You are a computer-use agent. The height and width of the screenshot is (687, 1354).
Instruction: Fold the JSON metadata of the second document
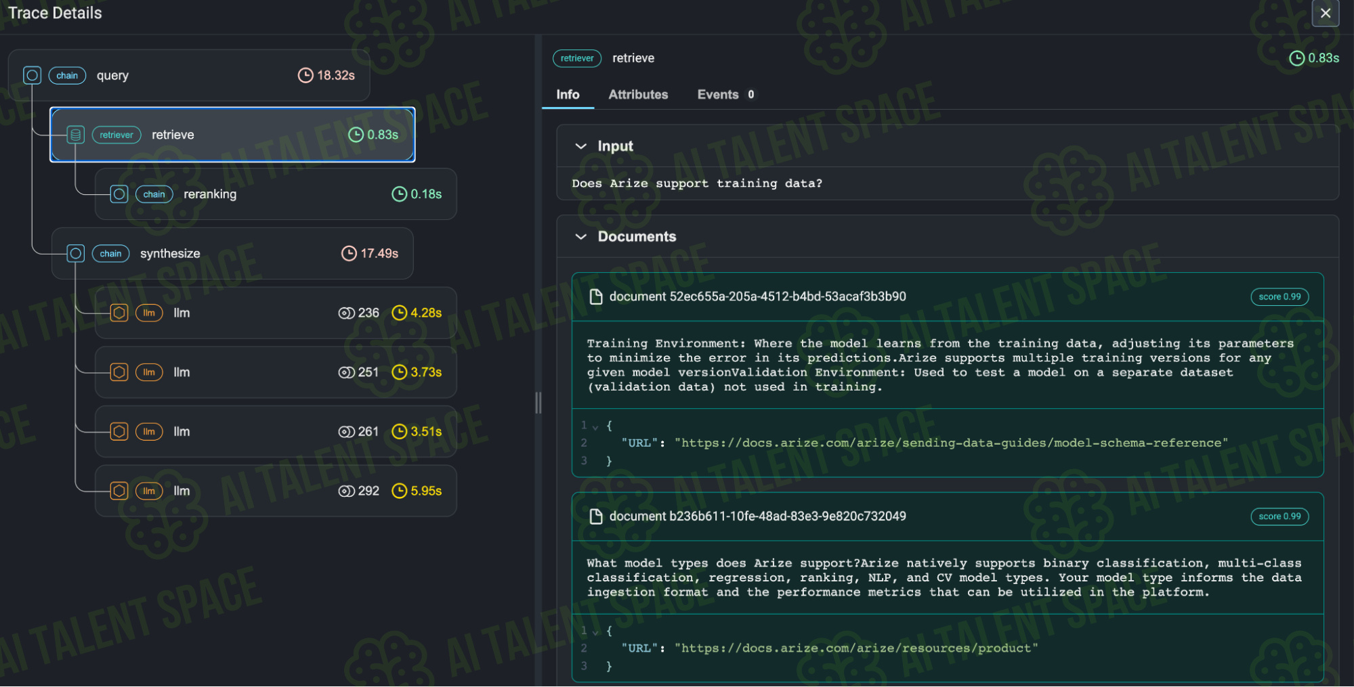click(595, 631)
